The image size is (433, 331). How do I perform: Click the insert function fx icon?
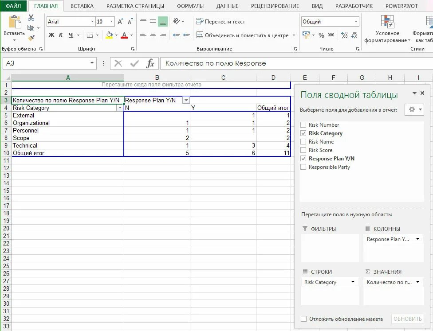(150, 63)
